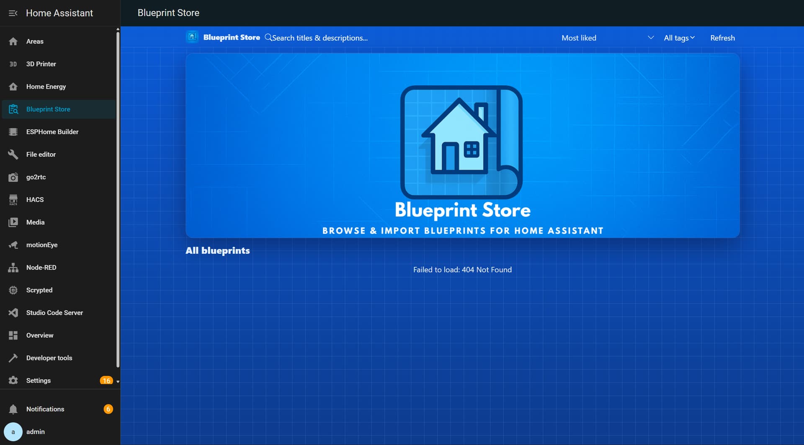Click the sort dropdown chevron arrow
Image resolution: width=804 pixels, height=445 pixels.
tap(651, 38)
